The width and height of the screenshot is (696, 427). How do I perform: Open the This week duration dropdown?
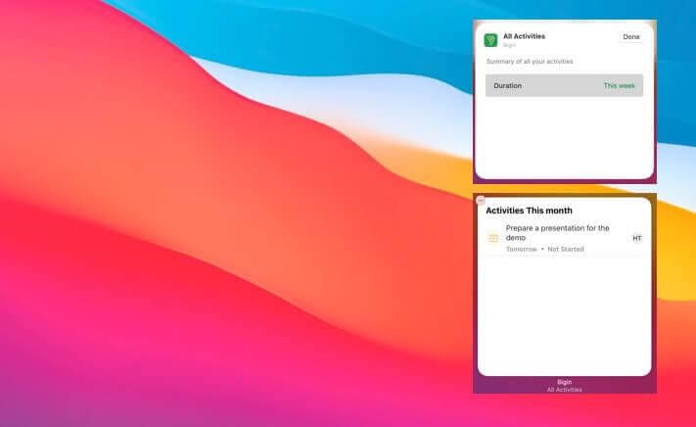coord(619,86)
